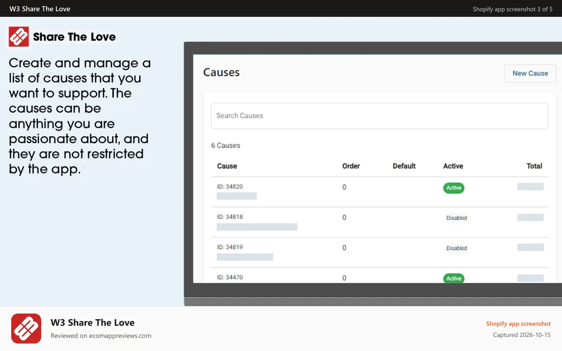Image resolution: width=562 pixels, height=351 pixels.
Task: Click the Share The Love logo icon in the promo banner
Action: [x=19, y=37]
